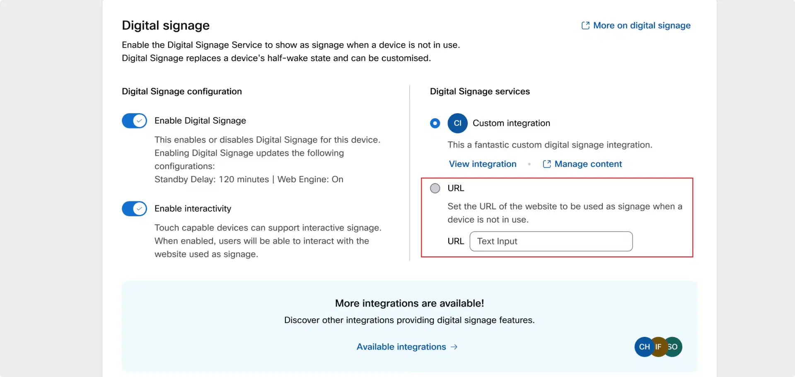The height and width of the screenshot is (377, 795).
Task: Click the CI Custom integration badge
Action: tap(457, 123)
